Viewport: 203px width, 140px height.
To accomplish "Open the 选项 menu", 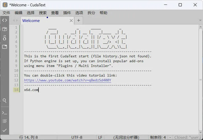I will tap(79, 13).
